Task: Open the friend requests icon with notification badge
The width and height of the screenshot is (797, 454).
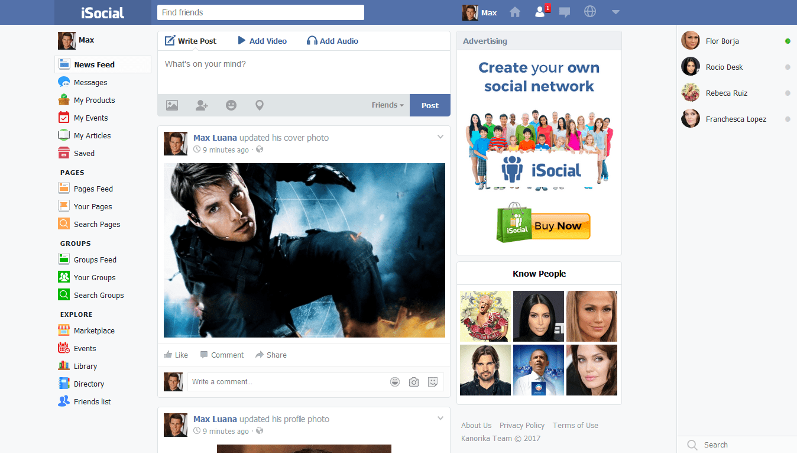Action: click(540, 12)
